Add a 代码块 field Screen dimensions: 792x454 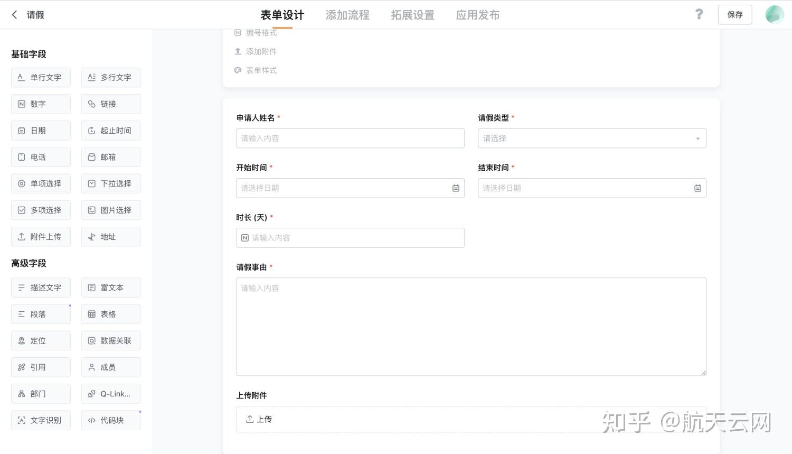tap(111, 420)
